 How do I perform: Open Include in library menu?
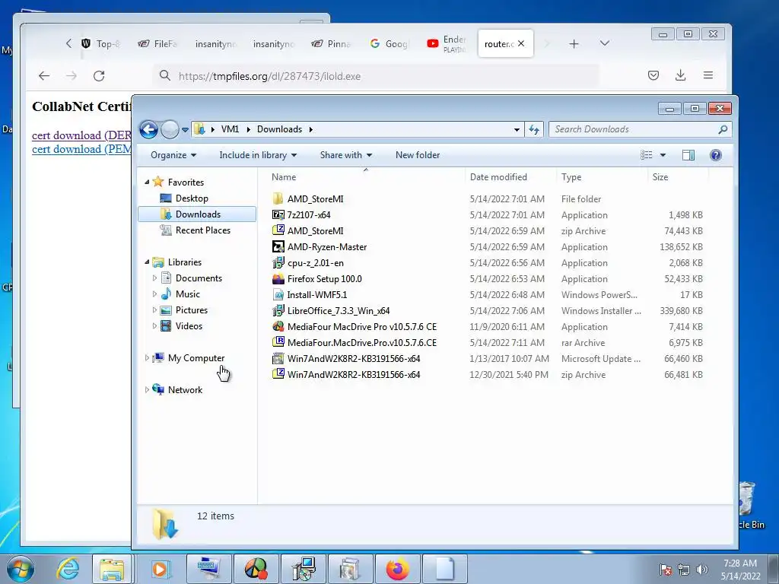click(258, 155)
